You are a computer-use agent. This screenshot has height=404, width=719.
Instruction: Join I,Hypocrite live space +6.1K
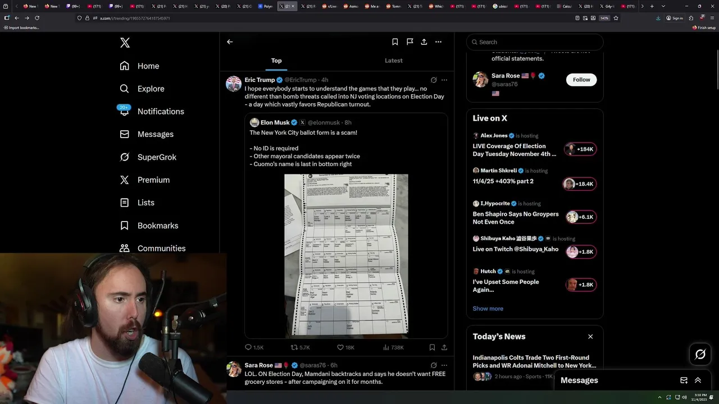[x=581, y=217]
